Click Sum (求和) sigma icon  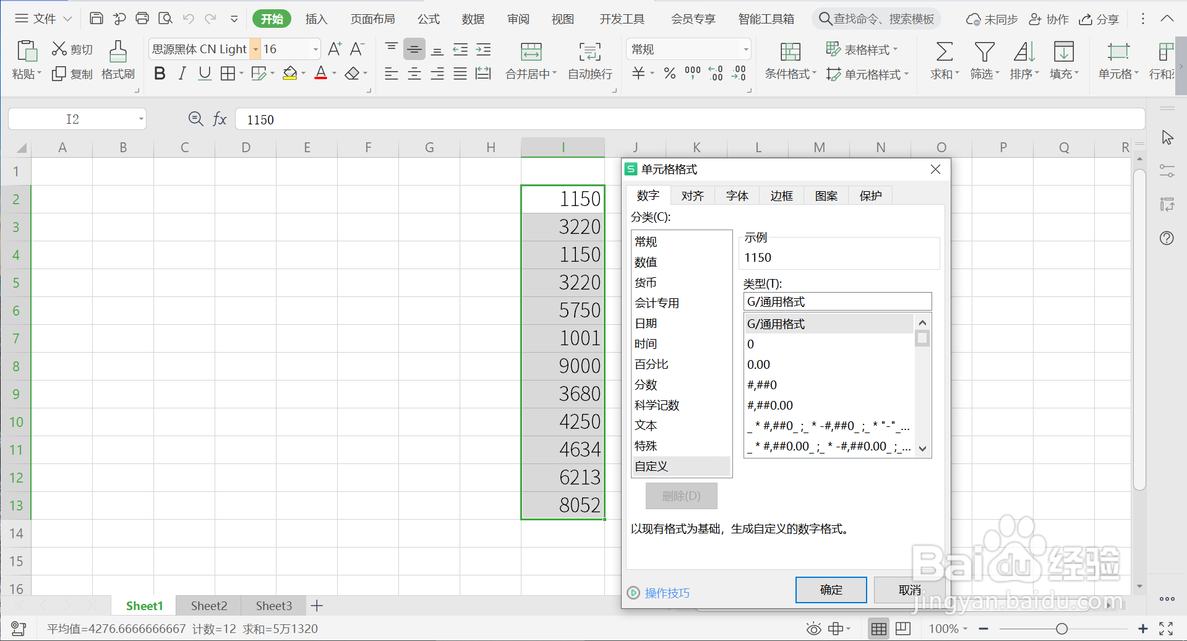pos(944,52)
